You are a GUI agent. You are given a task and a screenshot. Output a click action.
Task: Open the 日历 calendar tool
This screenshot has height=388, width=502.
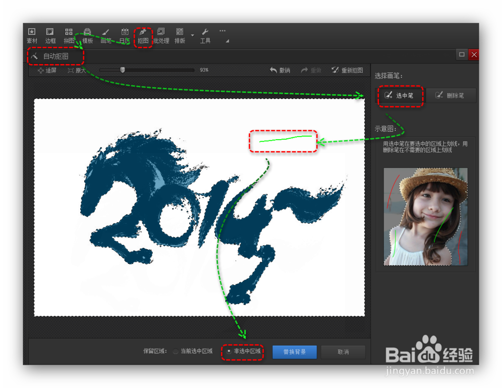point(124,36)
